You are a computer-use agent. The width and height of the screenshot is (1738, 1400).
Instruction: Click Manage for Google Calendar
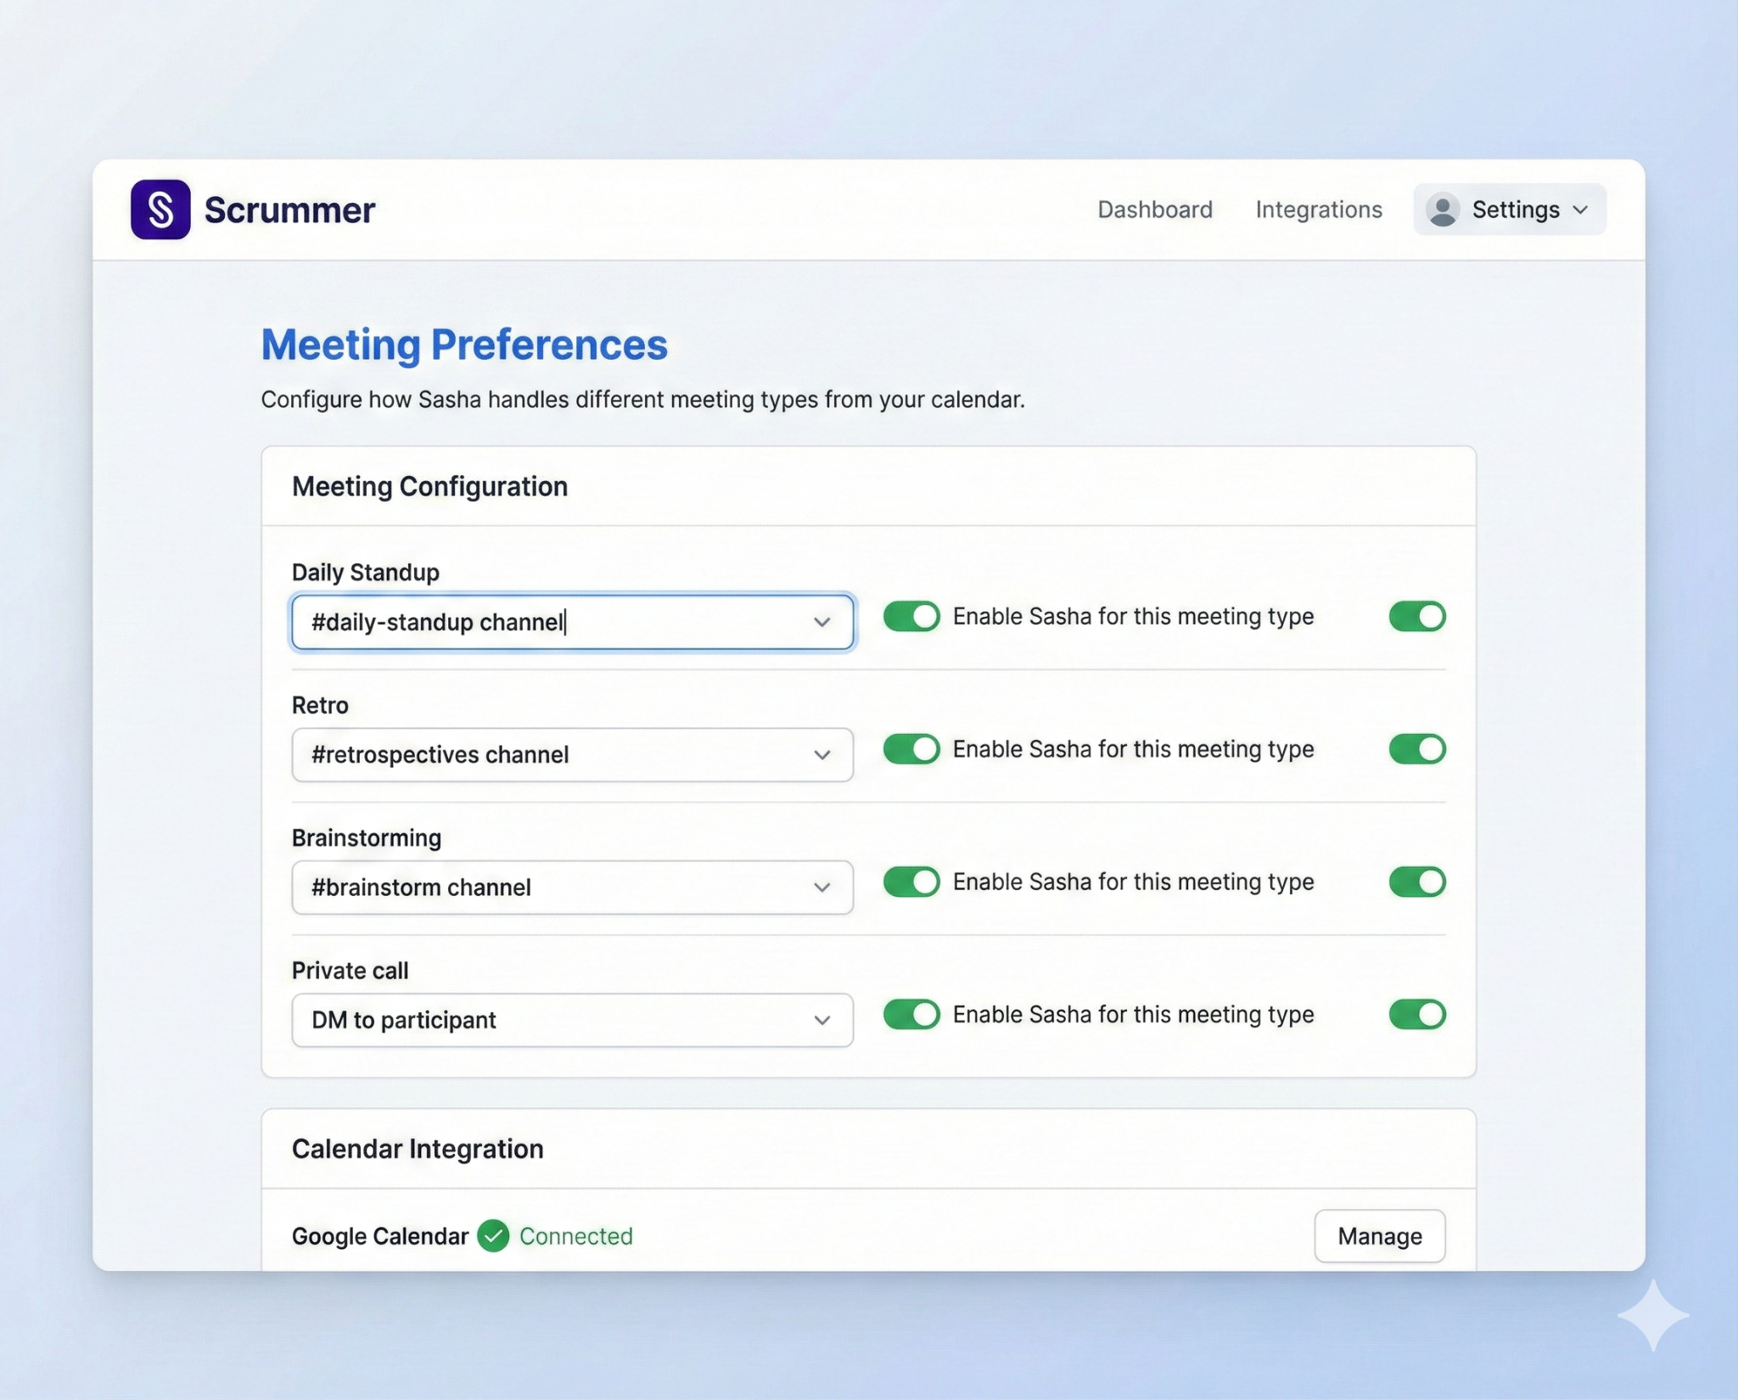tap(1380, 1236)
